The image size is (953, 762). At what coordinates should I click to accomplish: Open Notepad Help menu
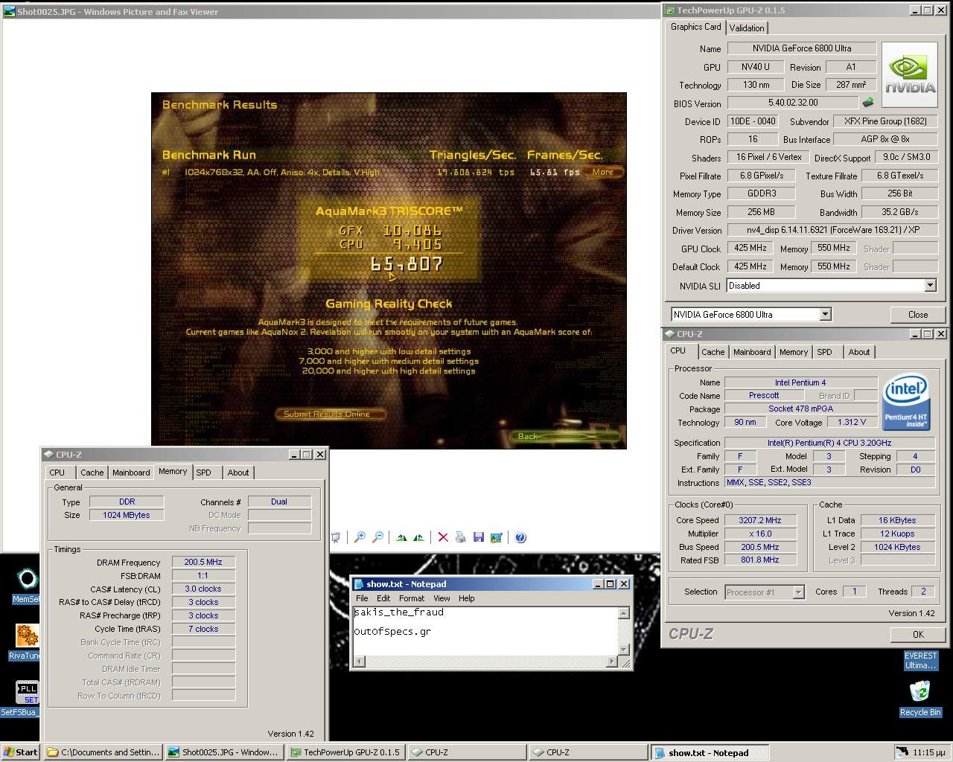click(467, 598)
